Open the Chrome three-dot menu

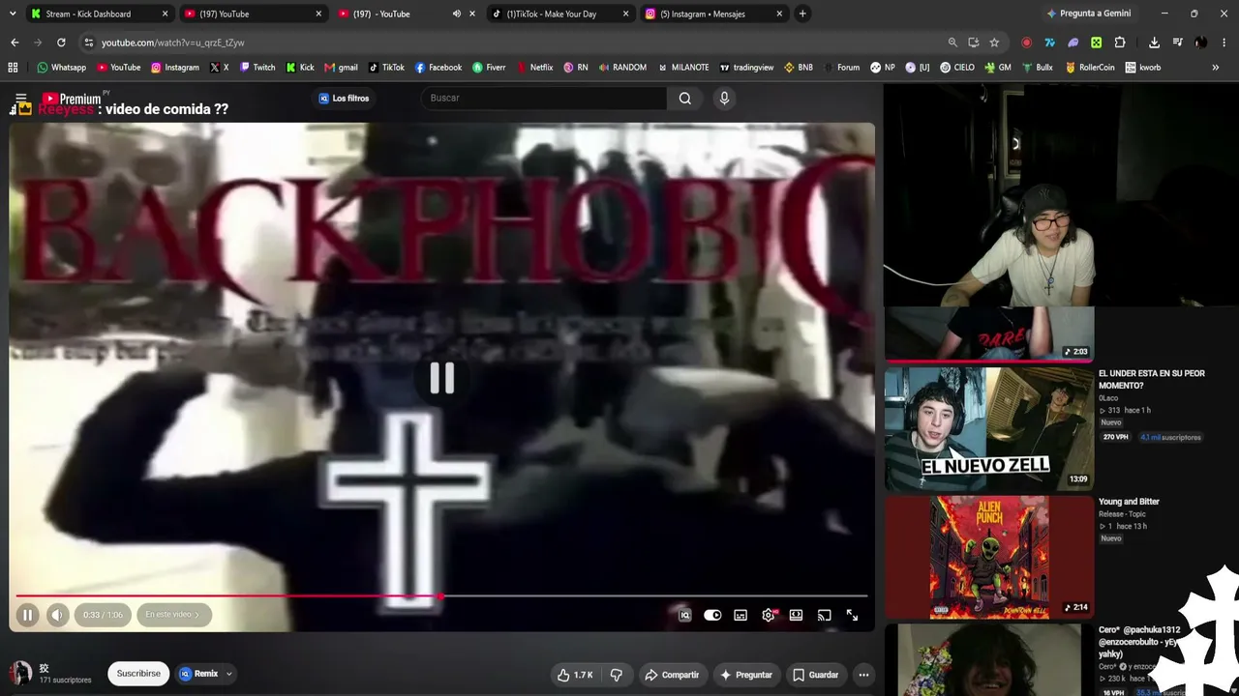coord(1224,43)
